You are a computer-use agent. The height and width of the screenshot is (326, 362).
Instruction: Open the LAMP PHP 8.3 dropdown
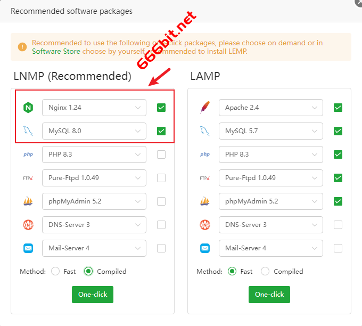coord(271,154)
